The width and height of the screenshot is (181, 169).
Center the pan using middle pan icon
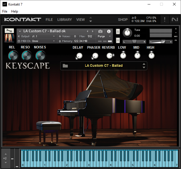134,42
